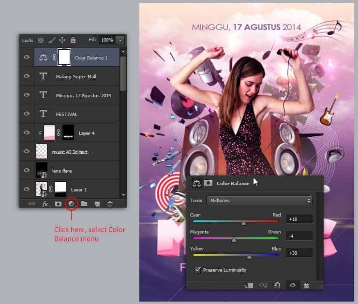Adjust the Cyan-Red slider handle
358x304 pixels.
click(x=244, y=223)
